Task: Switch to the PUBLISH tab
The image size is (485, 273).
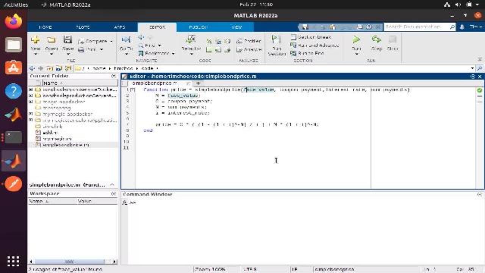Action: pos(198,27)
